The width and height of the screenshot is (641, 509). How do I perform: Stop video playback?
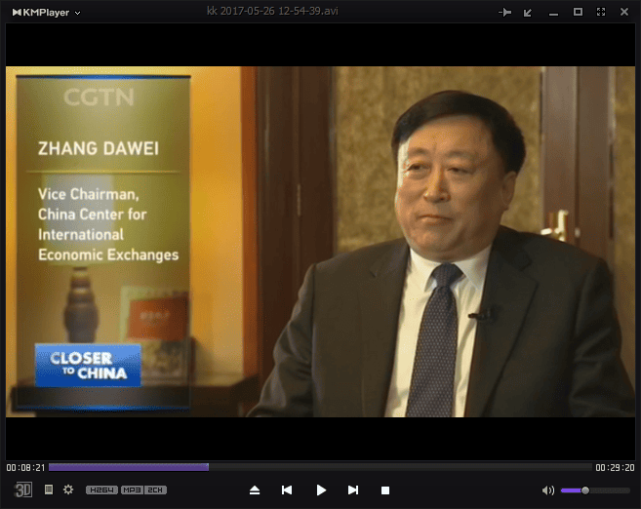pos(385,490)
